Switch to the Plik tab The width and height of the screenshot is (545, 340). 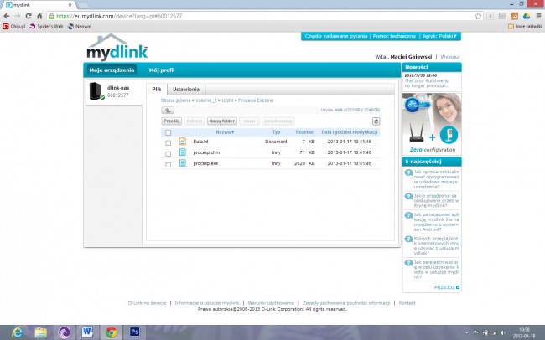point(157,90)
